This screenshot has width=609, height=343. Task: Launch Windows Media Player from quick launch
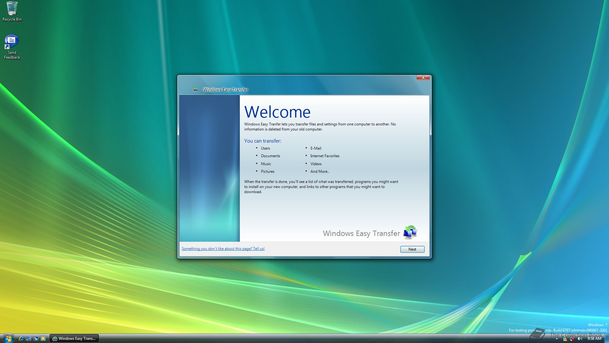(43, 339)
